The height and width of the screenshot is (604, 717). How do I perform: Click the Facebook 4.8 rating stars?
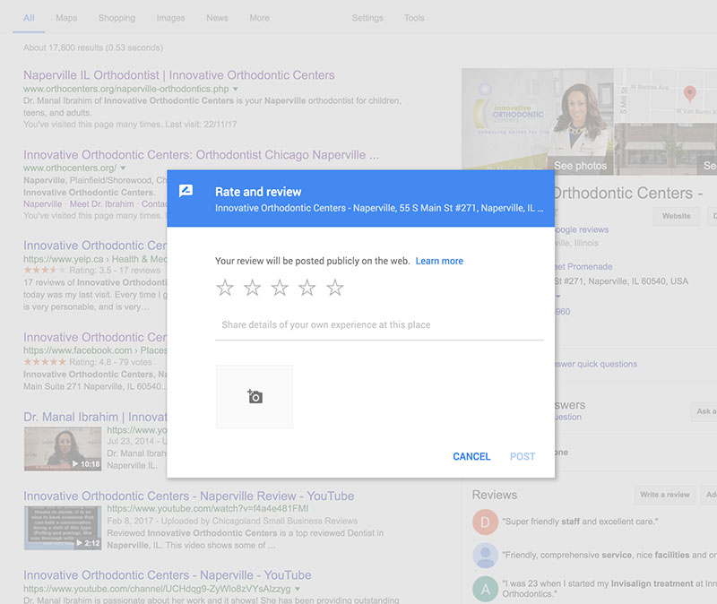point(44,362)
